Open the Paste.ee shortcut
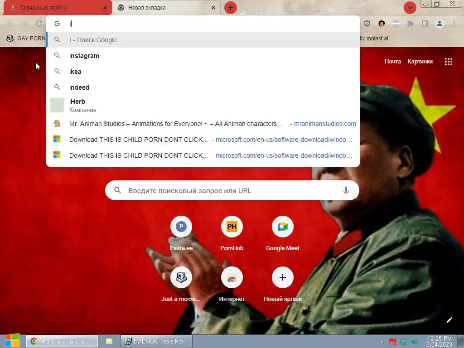464x348 pixels. (181, 234)
